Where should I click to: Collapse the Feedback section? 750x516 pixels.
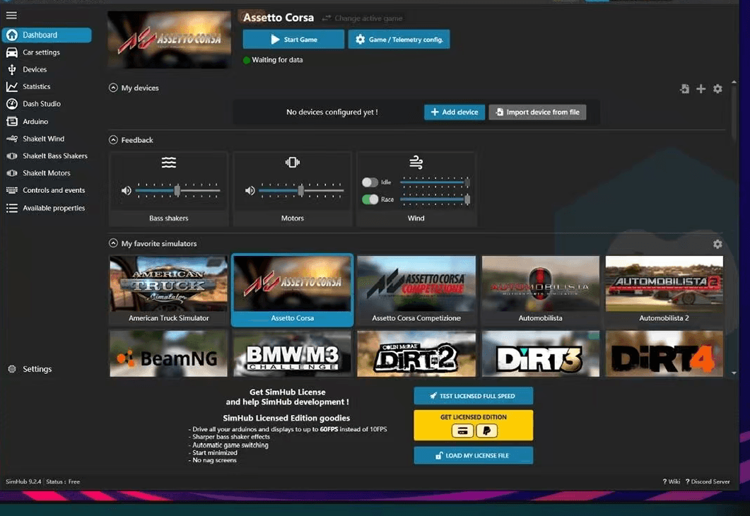point(113,140)
